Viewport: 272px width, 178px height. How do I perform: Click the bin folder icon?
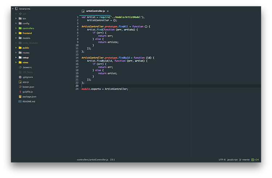pyautogui.click(x=20, y=19)
